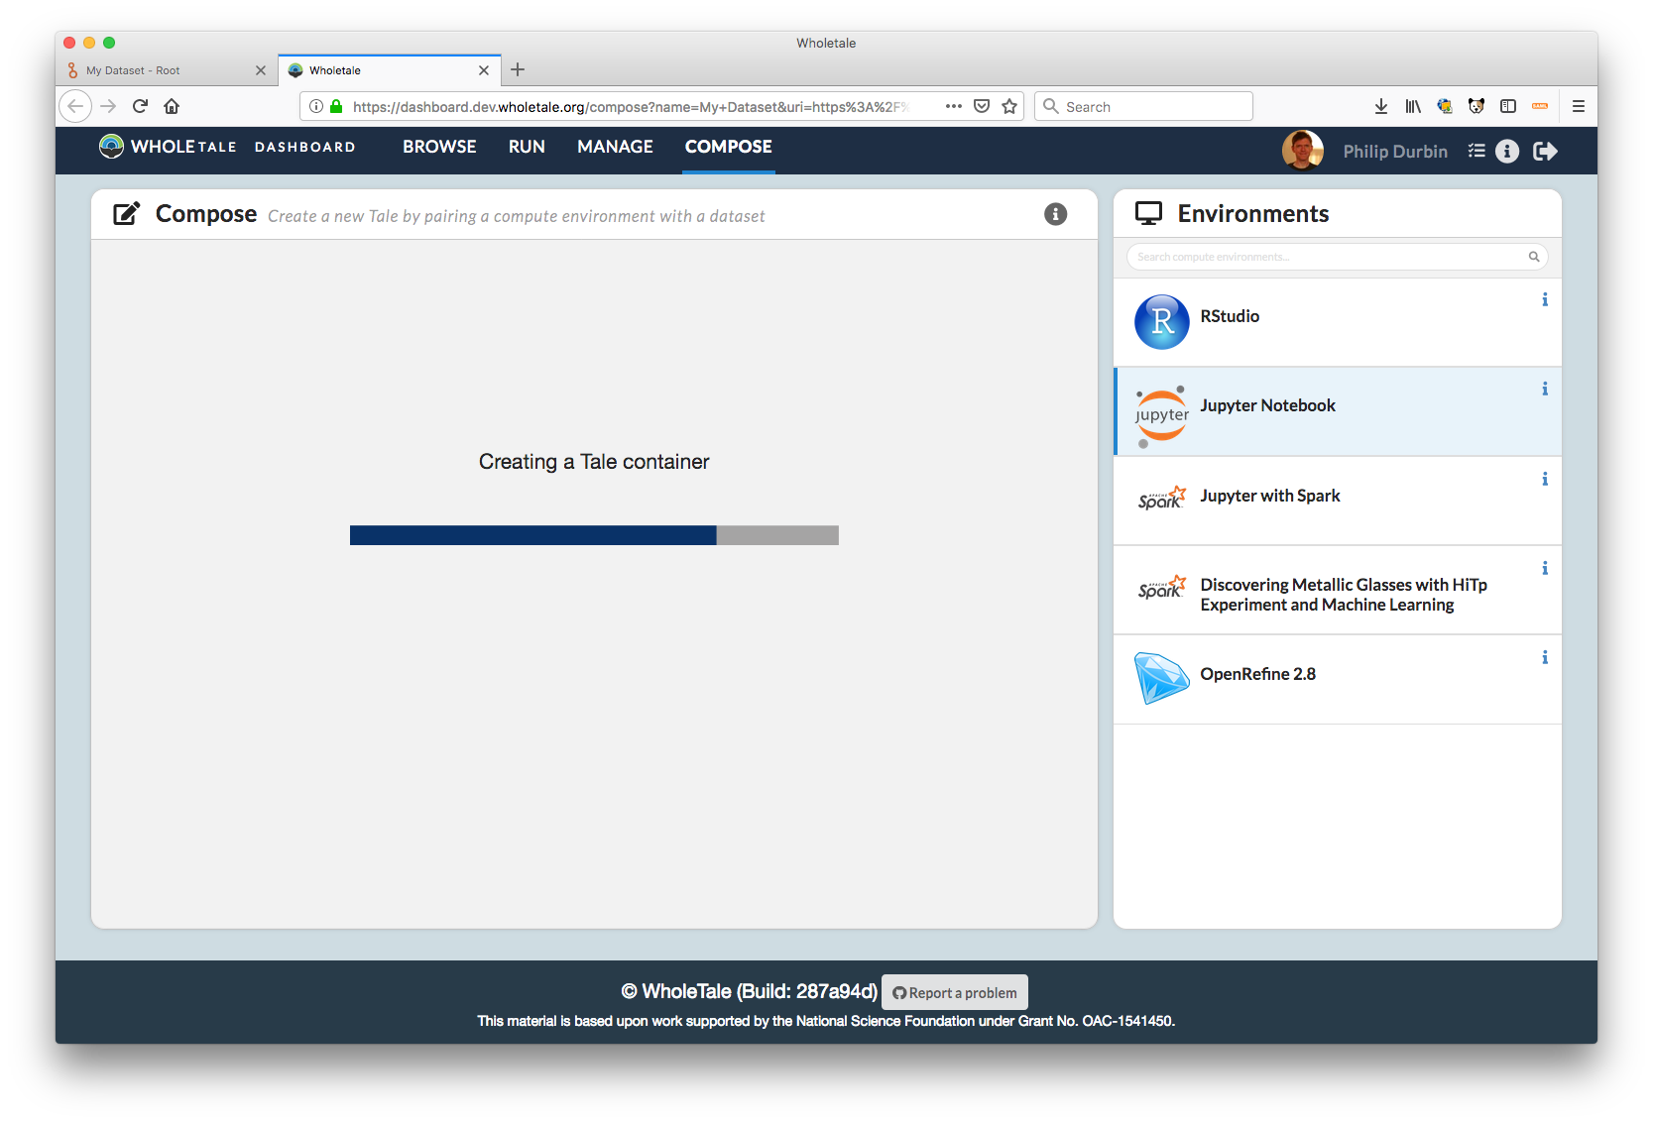View site security lock information
The height and width of the screenshot is (1123, 1653).
(x=336, y=106)
